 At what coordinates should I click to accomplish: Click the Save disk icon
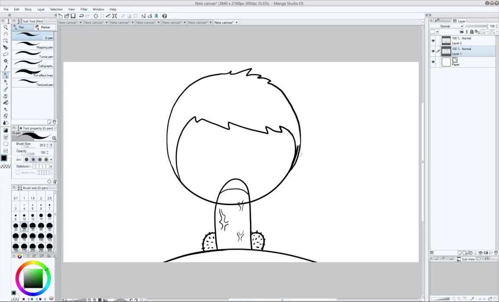point(73,16)
